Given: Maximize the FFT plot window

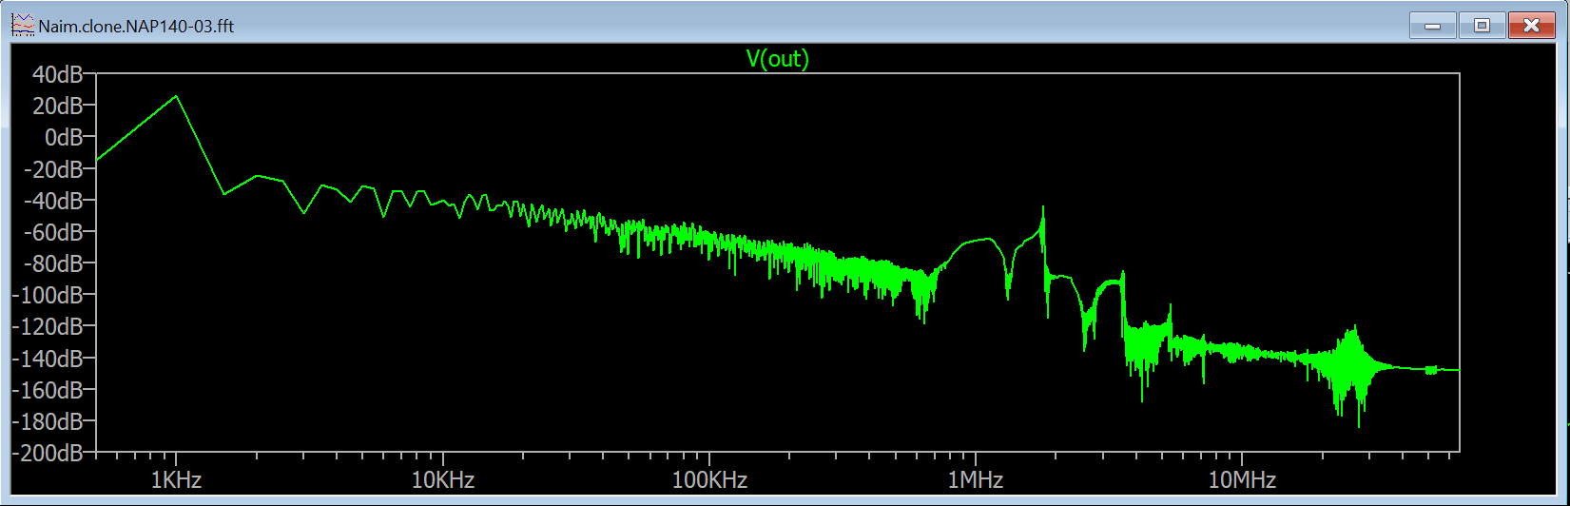Looking at the screenshot, I should coord(1482,26).
